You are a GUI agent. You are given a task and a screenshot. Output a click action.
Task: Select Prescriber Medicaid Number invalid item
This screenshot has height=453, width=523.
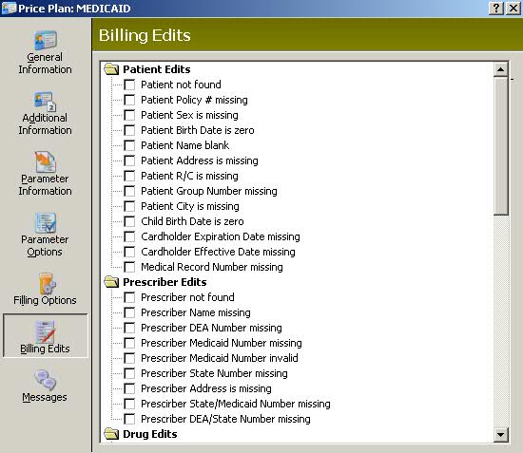219,358
